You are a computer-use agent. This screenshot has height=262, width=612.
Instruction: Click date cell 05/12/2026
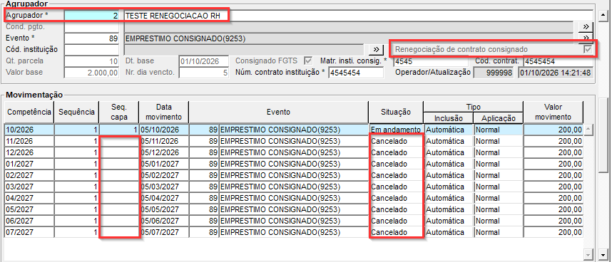[x=164, y=152]
